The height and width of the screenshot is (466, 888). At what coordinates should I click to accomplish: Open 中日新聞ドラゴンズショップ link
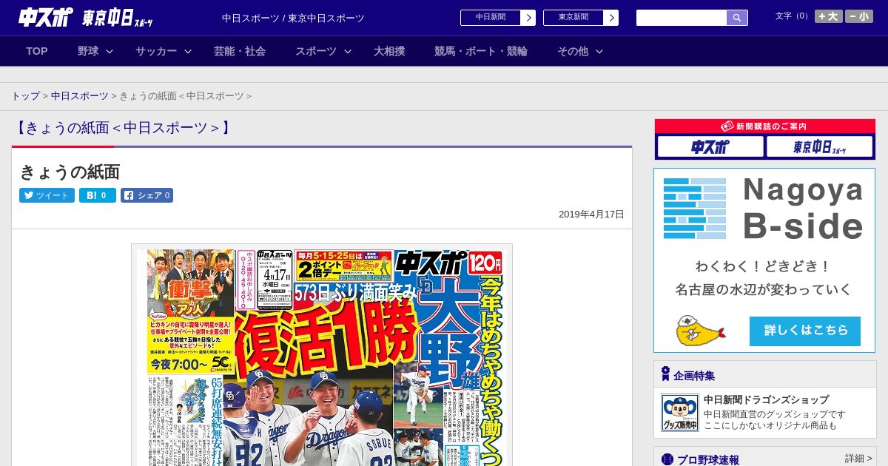tap(766, 399)
